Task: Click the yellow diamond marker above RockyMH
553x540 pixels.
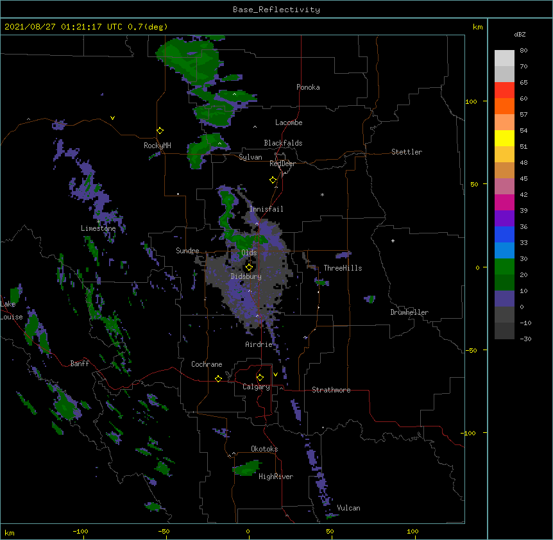Action: 160,131
